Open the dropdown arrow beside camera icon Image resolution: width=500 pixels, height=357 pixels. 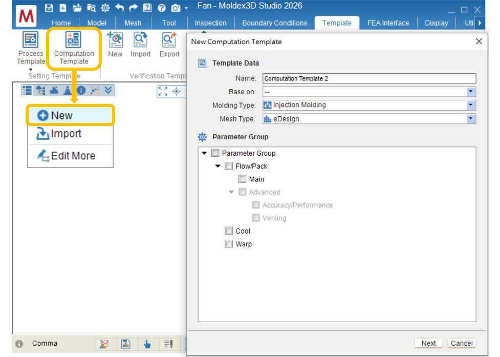click(x=186, y=8)
